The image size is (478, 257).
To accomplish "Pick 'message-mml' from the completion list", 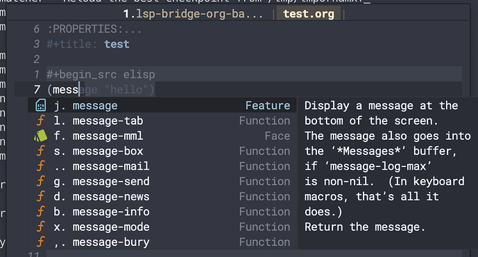I will pos(162,136).
